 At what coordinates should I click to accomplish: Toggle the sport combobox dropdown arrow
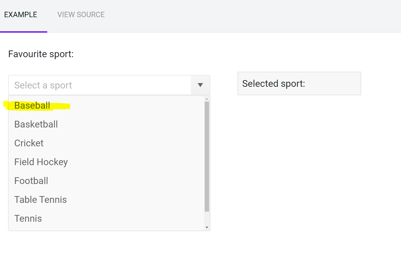pos(200,85)
